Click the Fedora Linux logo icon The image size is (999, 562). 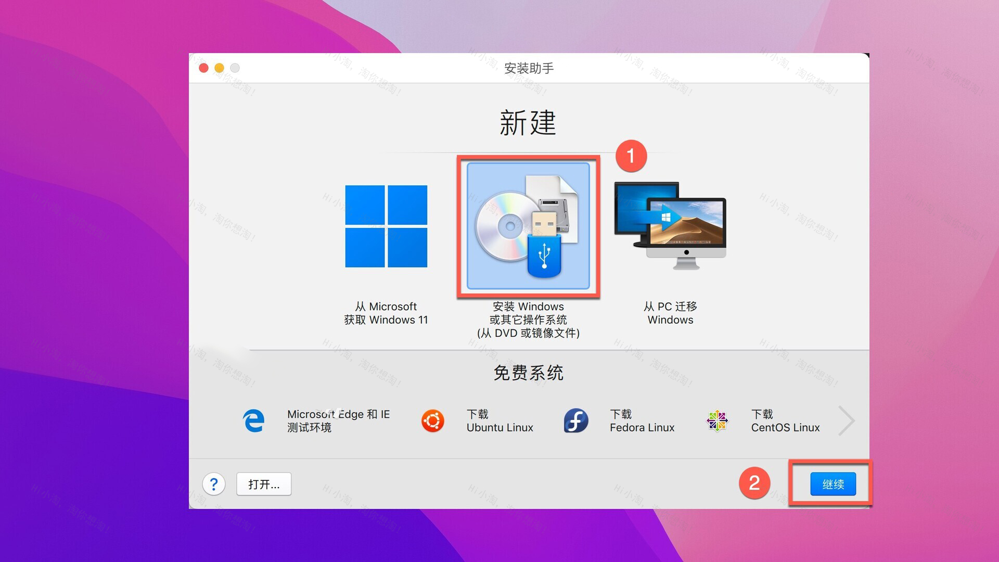(x=576, y=420)
